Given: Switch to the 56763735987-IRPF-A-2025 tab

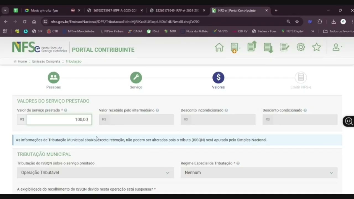Looking at the screenshot, I should tap(115, 11).
